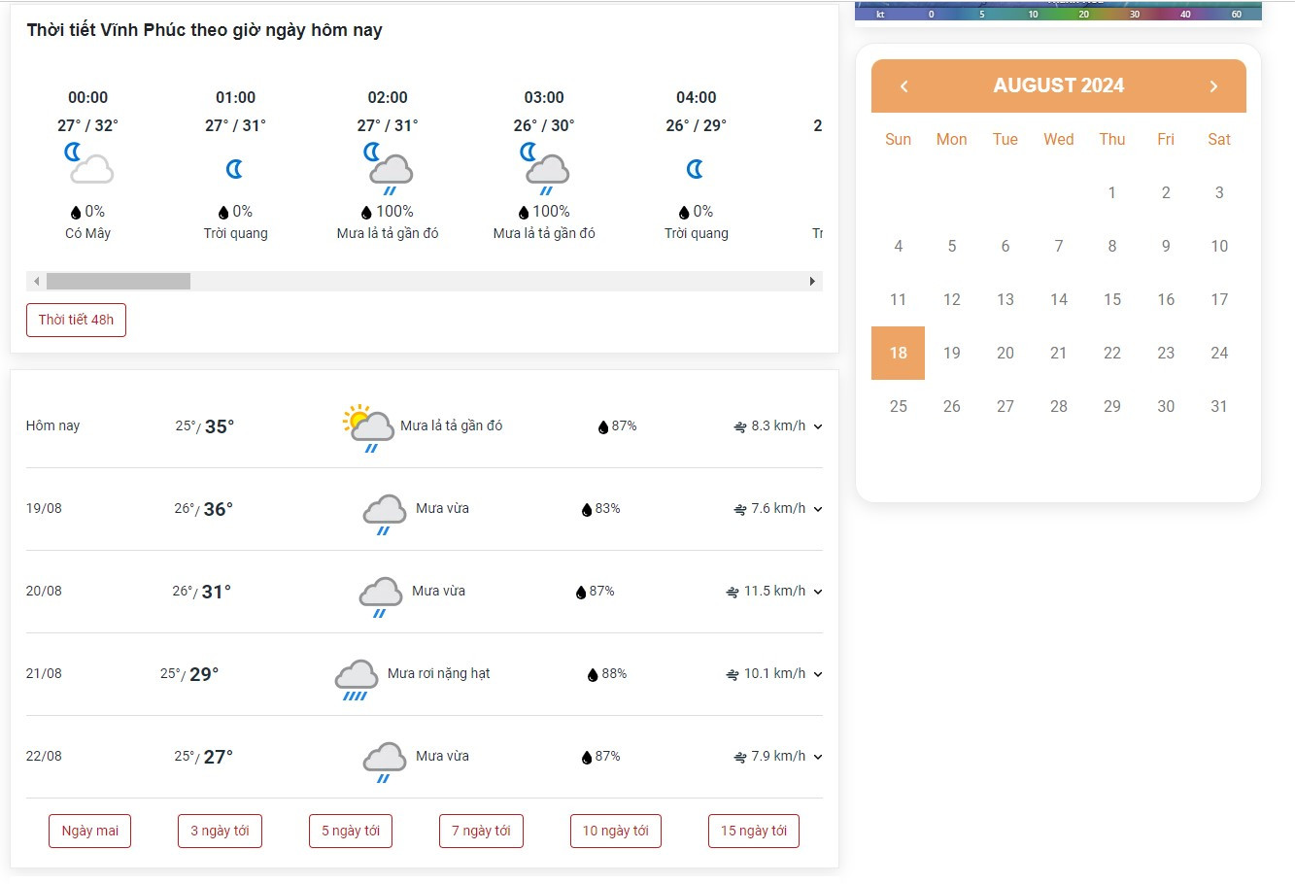Click the rain cloud icon in 22/08 row
1295x884 pixels.
(x=384, y=762)
